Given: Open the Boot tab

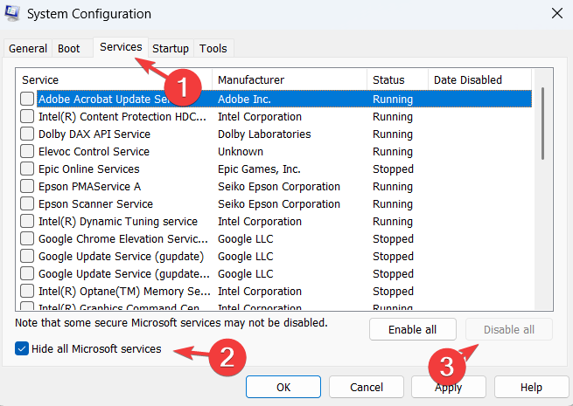Looking at the screenshot, I should point(68,49).
